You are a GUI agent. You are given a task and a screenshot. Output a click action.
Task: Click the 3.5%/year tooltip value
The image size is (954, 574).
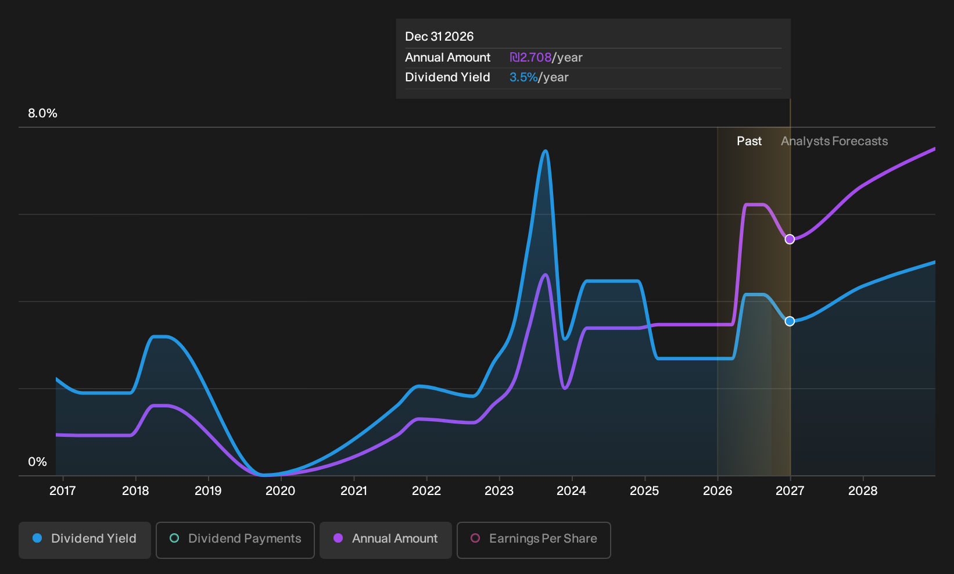[539, 77]
